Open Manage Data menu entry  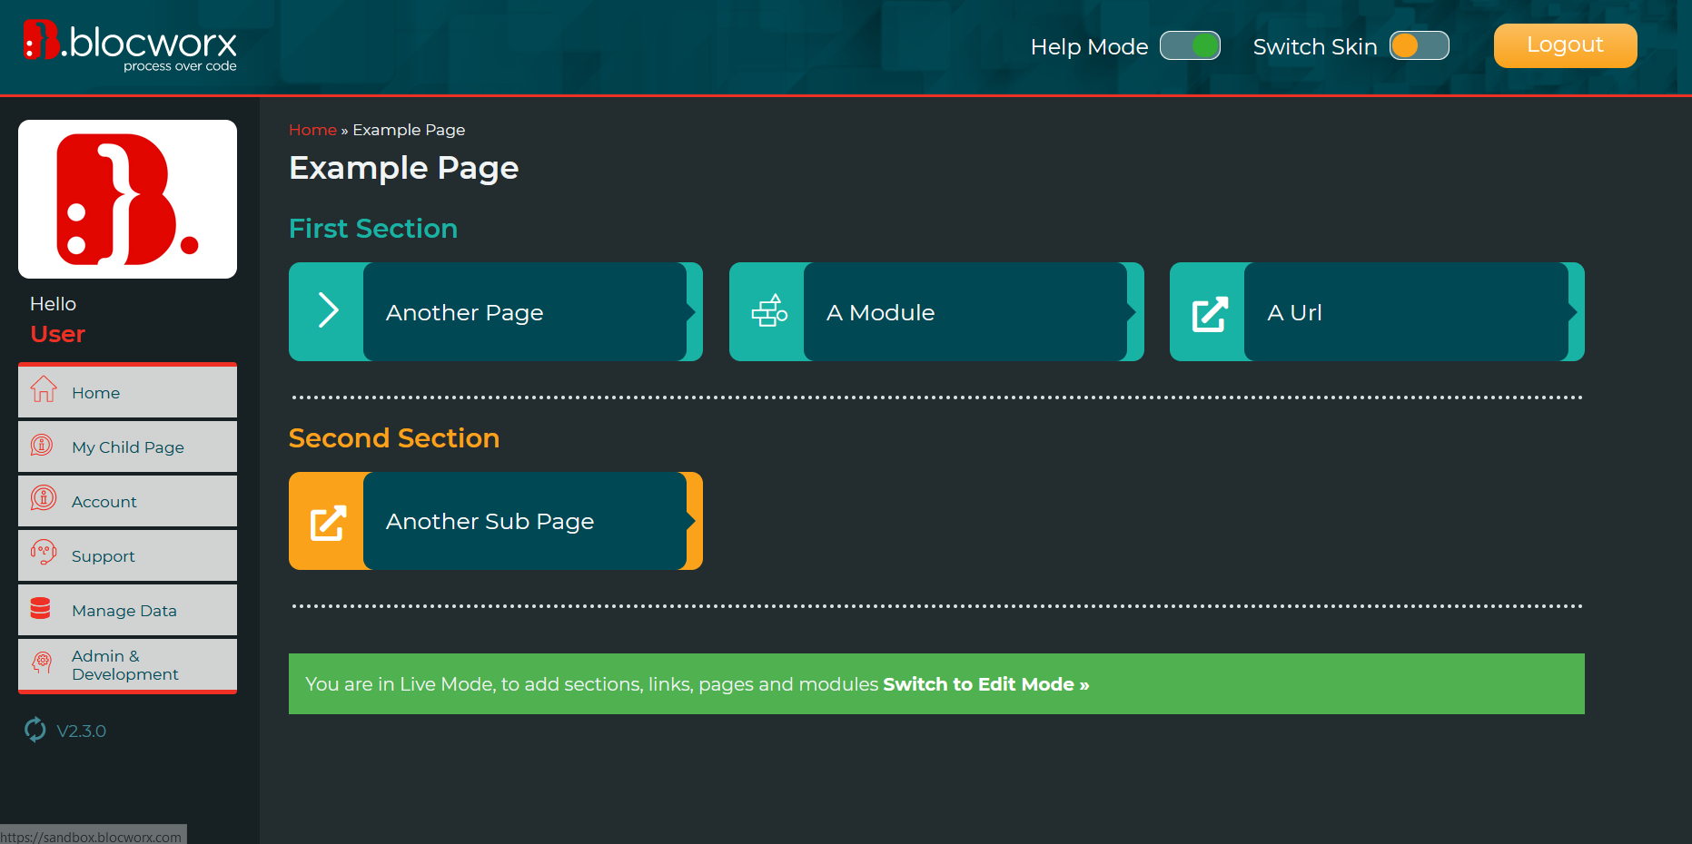[127, 610]
